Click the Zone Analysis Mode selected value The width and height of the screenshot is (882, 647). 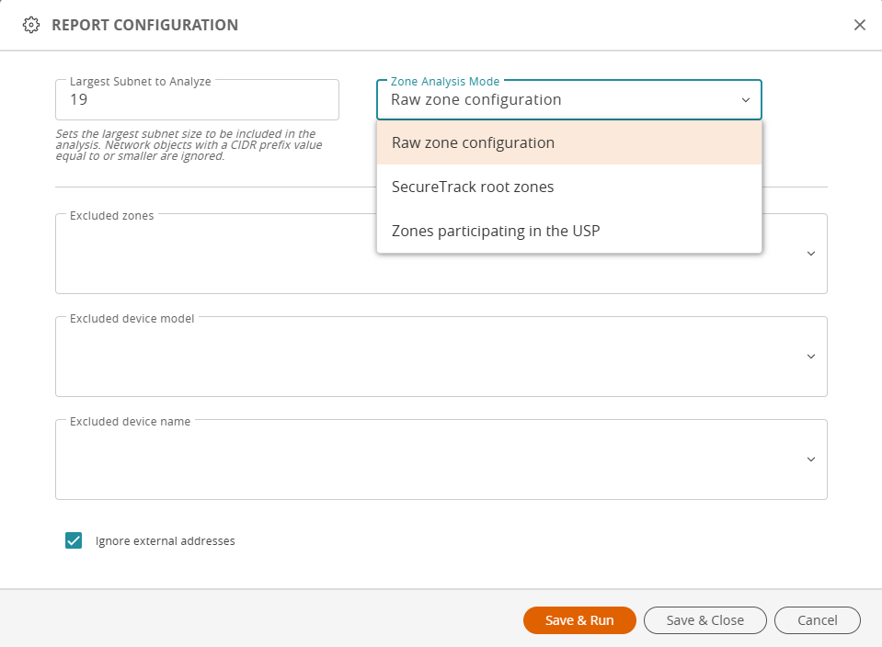click(x=475, y=99)
